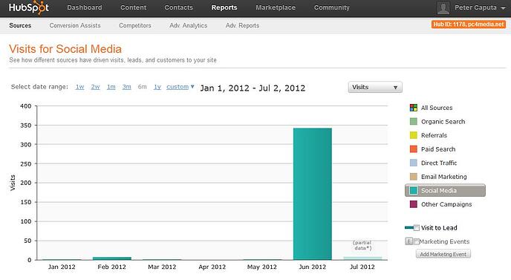This screenshot has height=280, width=511.
Task: Click the Organic Search green swatch
Action: tap(413, 122)
